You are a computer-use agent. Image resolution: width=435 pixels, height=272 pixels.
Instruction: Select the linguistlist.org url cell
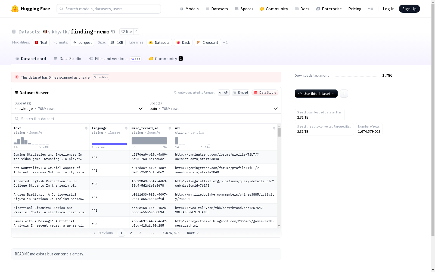[x=225, y=183]
